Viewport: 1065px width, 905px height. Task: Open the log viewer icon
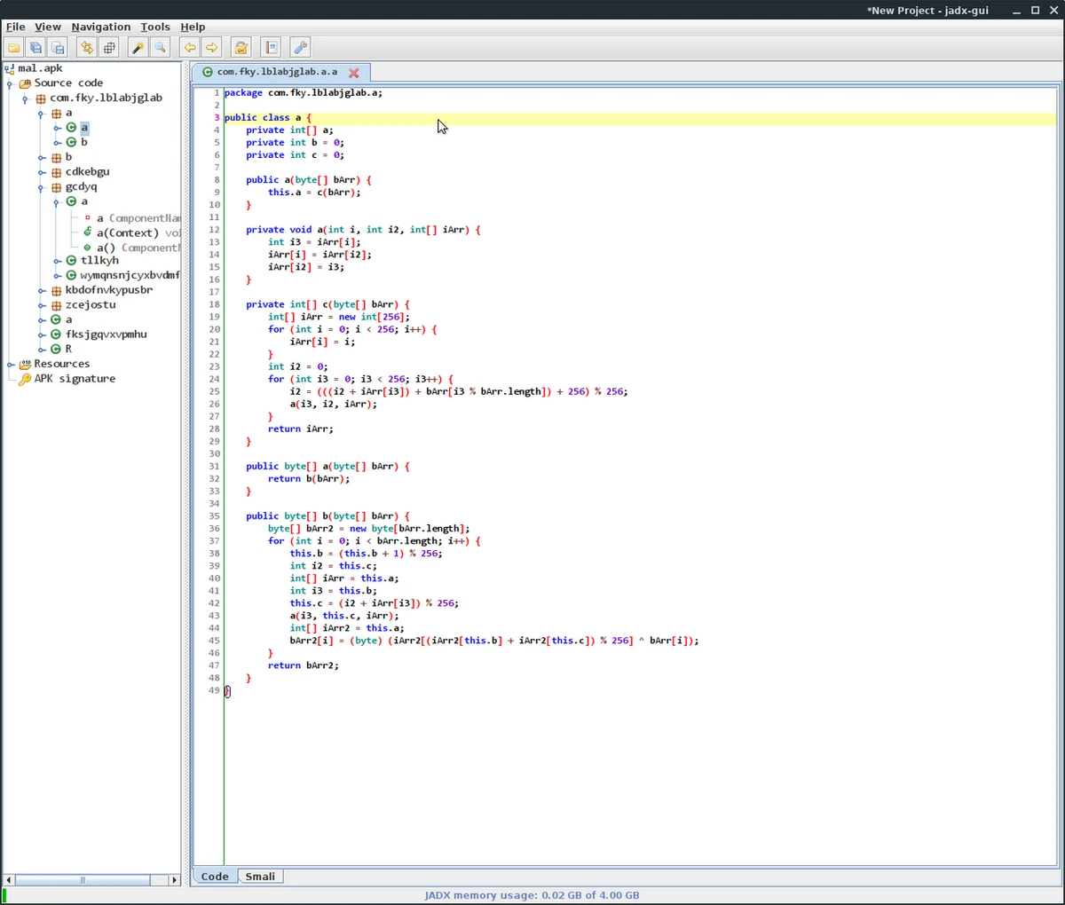click(272, 48)
